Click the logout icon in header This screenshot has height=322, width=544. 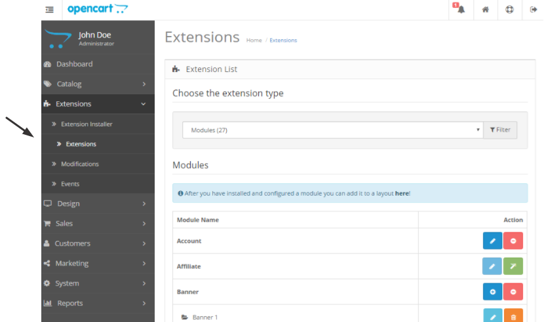(534, 10)
